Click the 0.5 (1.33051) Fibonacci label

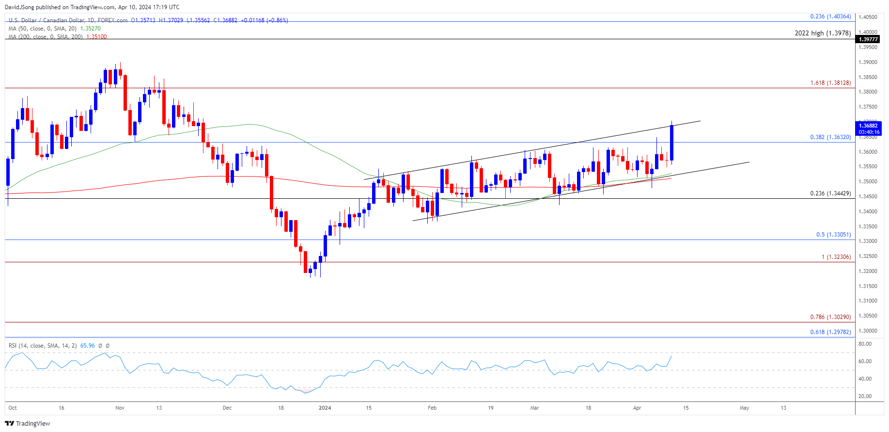click(x=833, y=235)
